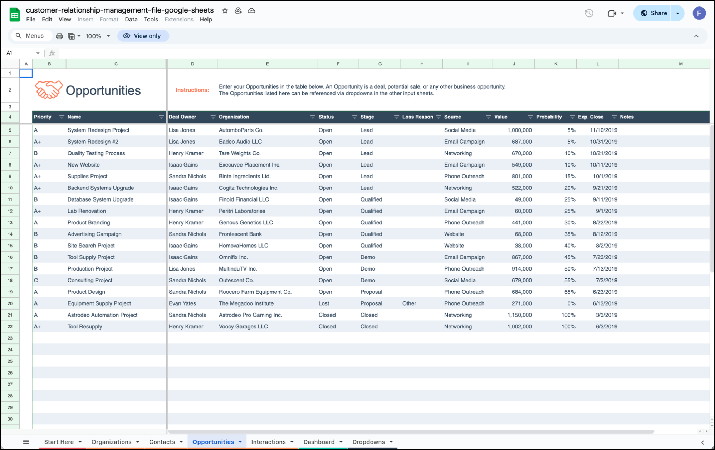Click the Name column filter icon
715x450 pixels.
tap(161, 117)
